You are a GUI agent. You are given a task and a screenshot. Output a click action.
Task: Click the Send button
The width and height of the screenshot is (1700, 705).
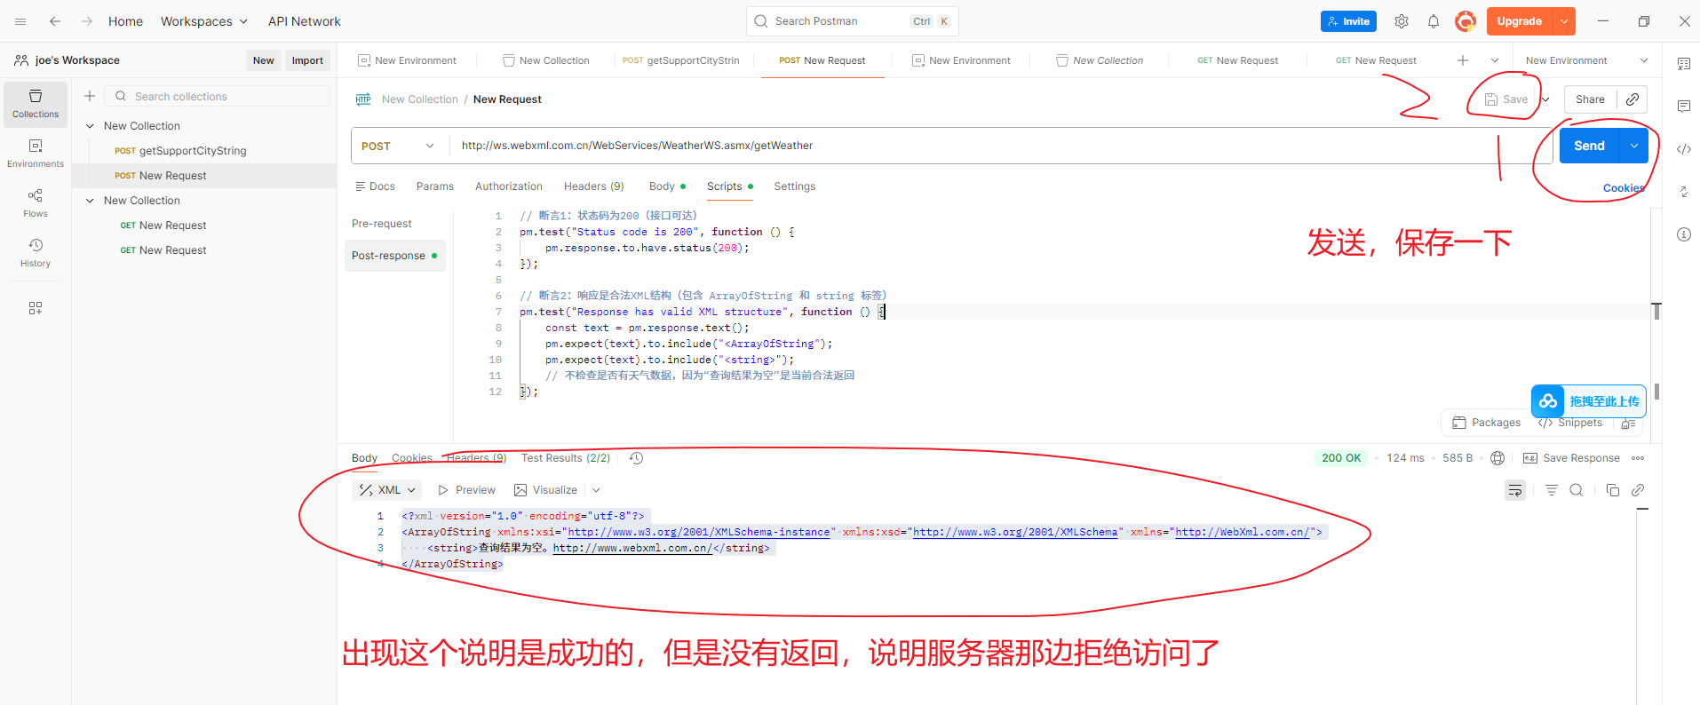pyautogui.click(x=1590, y=146)
